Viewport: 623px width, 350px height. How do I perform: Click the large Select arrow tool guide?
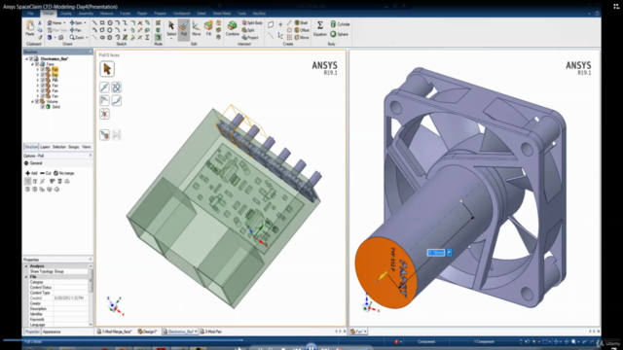pyautogui.click(x=107, y=69)
